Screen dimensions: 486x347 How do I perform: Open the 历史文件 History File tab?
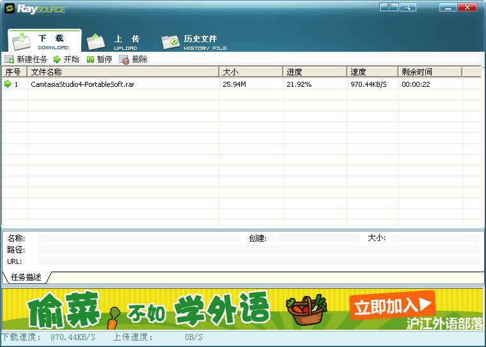click(195, 42)
